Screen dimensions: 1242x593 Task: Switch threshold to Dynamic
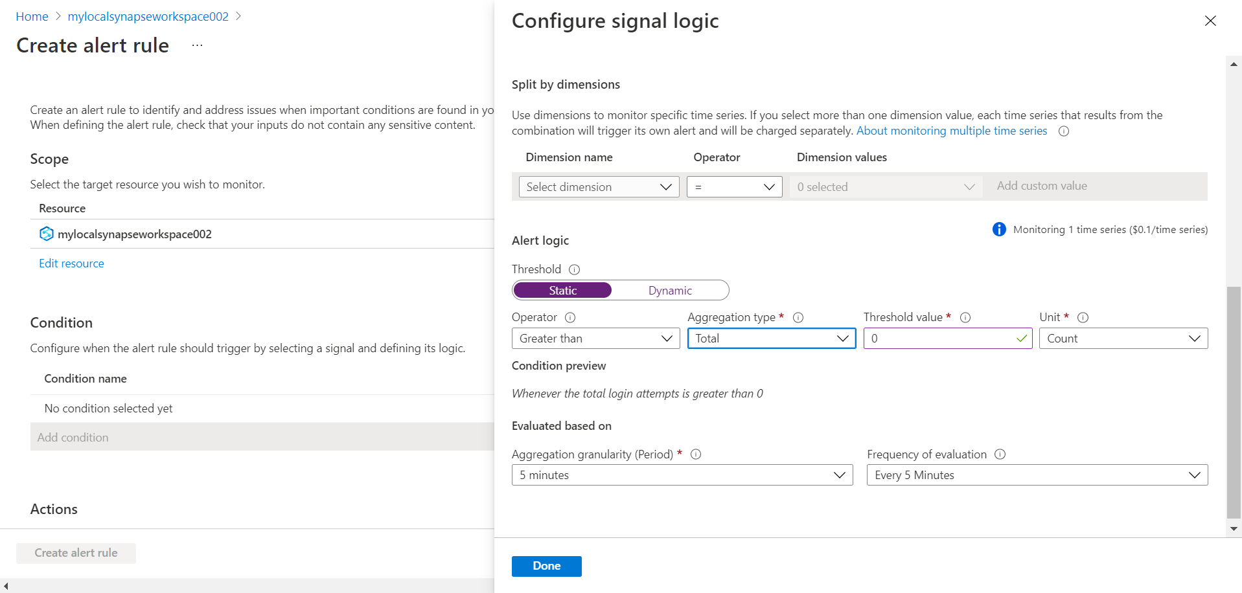[670, 291]
